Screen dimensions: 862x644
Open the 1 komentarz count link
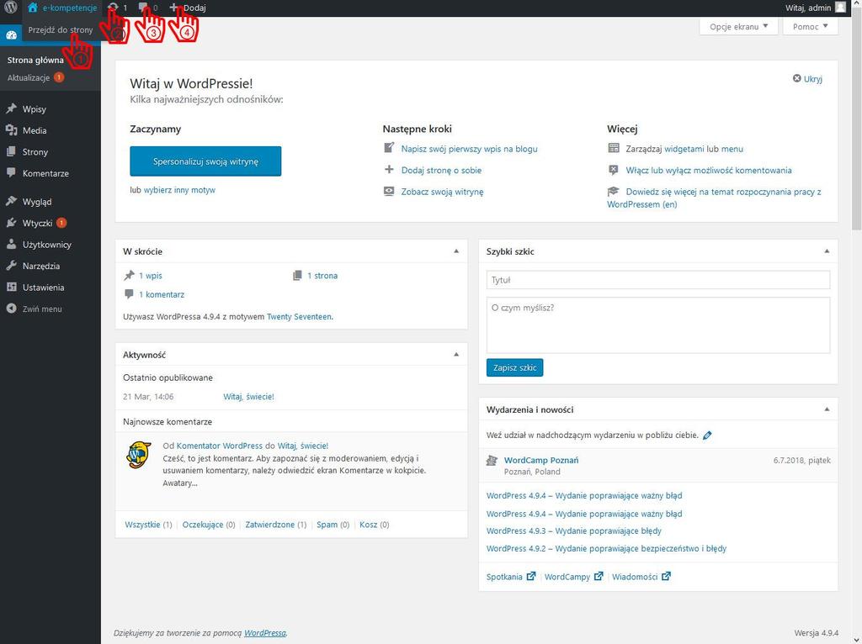click(161, 294)
